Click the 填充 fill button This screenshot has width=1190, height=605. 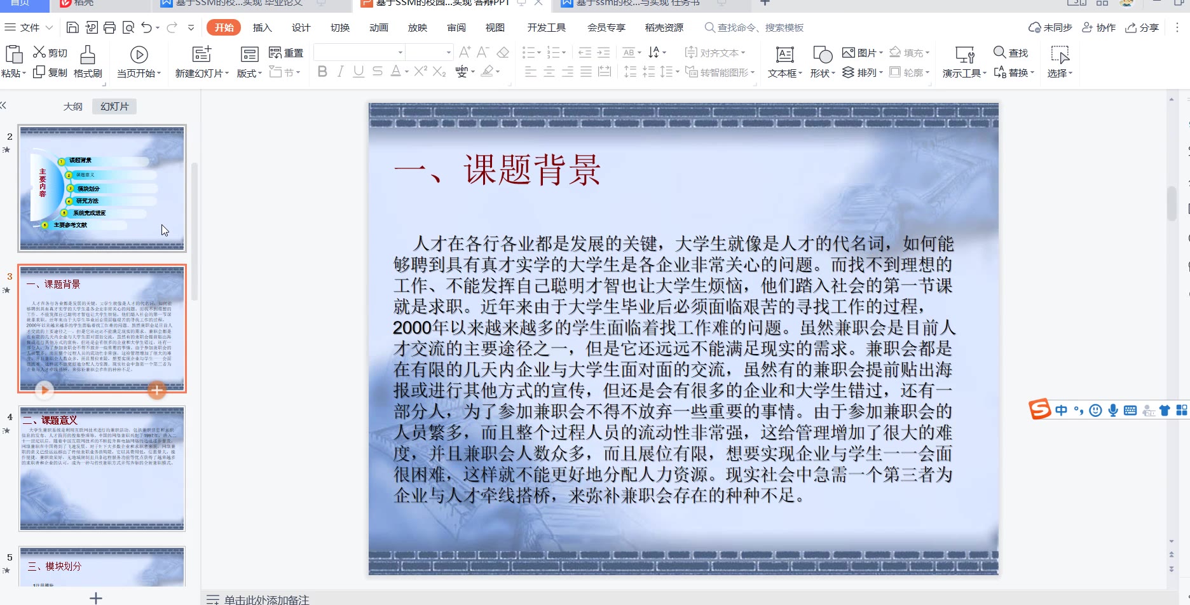pyautogui.click(x=909, y=52)
